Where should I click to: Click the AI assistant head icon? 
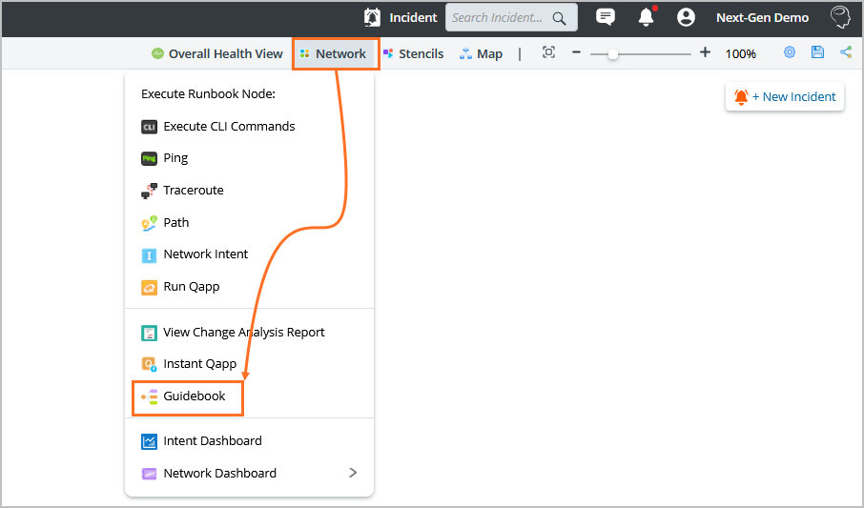pyautogui.click(x=840, y=17)
